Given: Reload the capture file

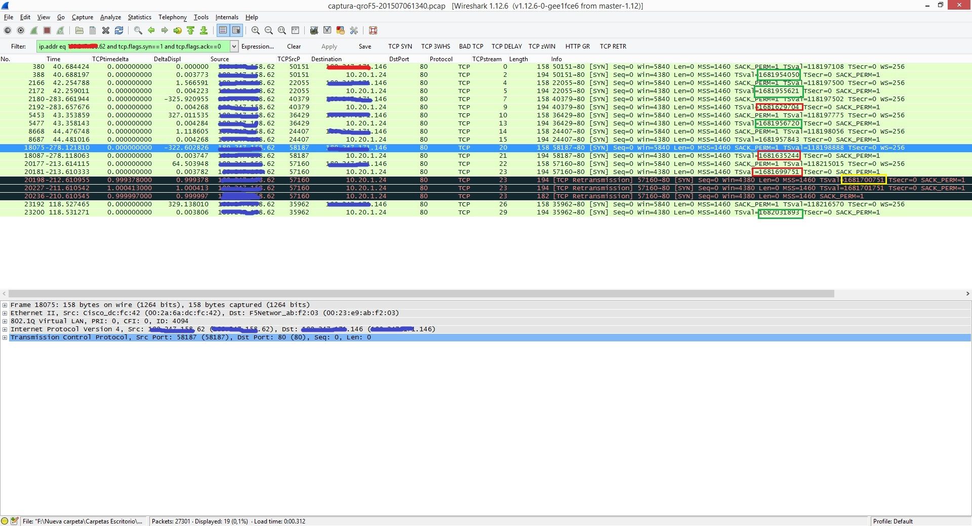Looking at the screenshot, I should 119,30.
